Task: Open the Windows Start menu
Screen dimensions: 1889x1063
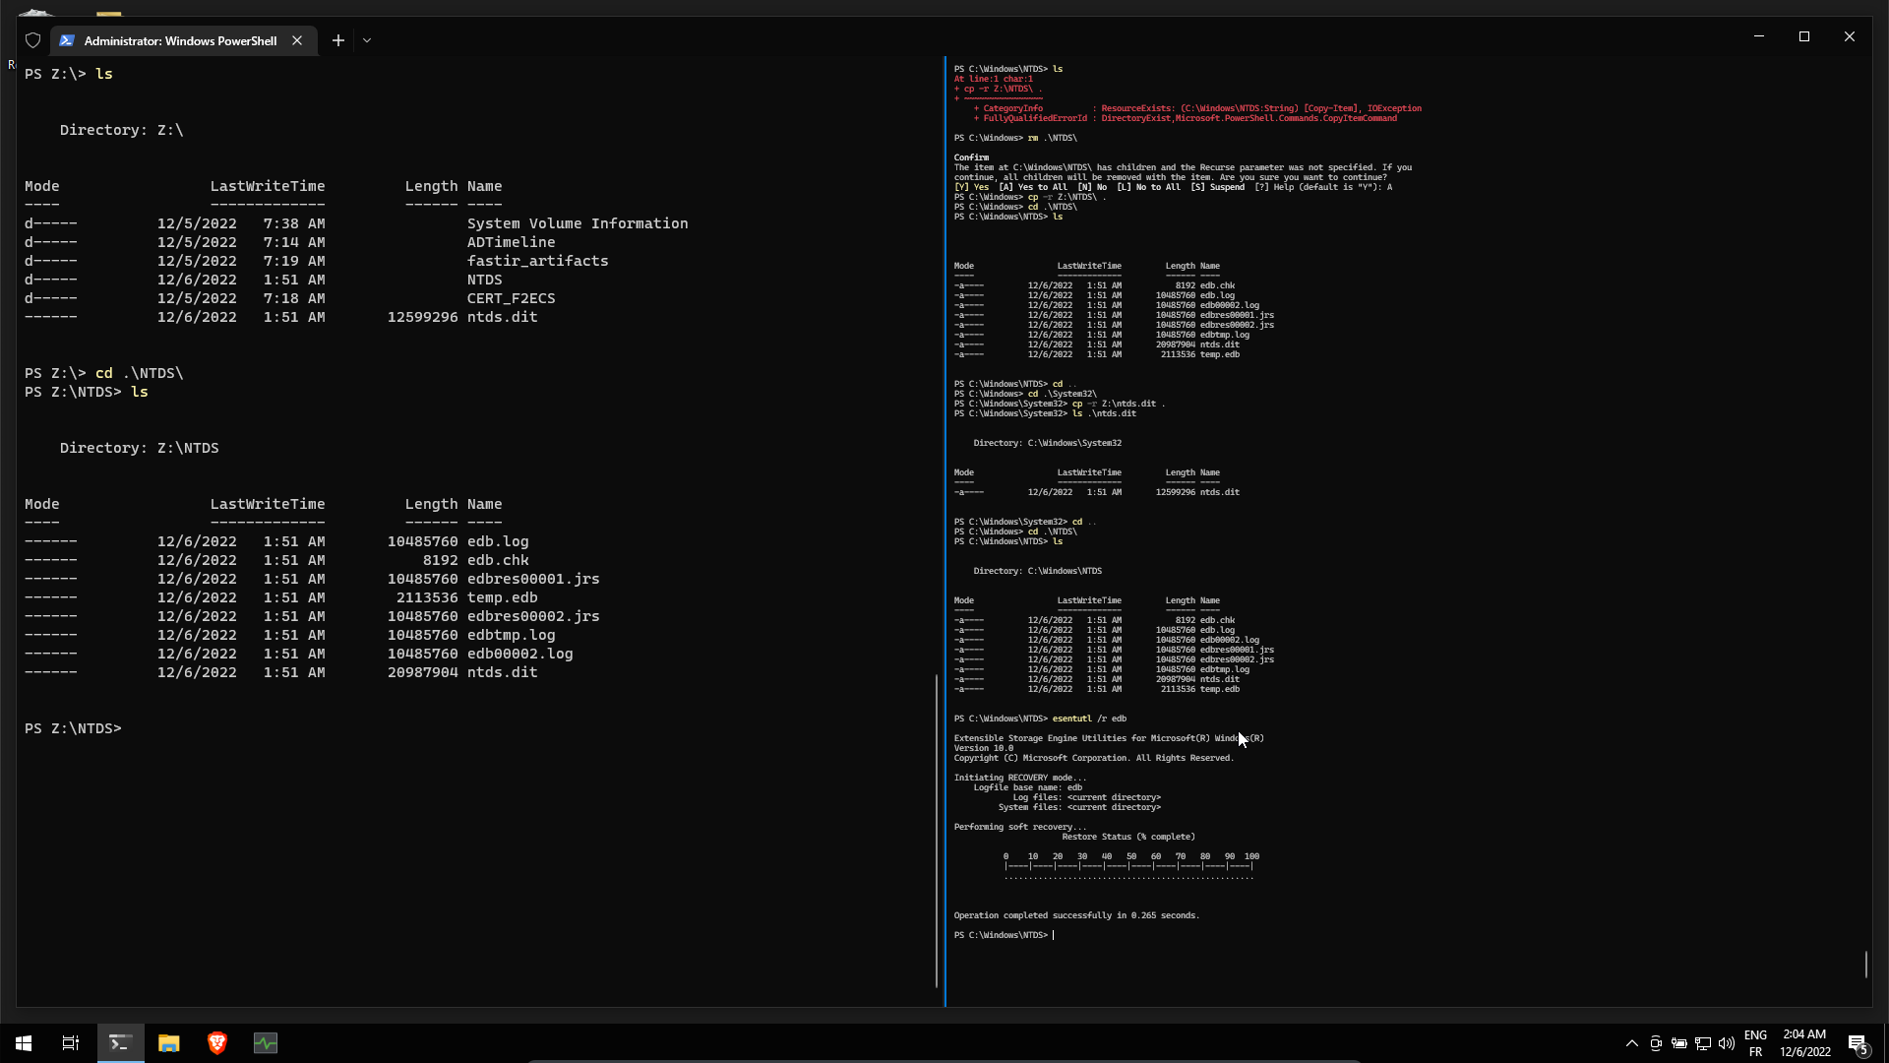Action: (24, 1043)
